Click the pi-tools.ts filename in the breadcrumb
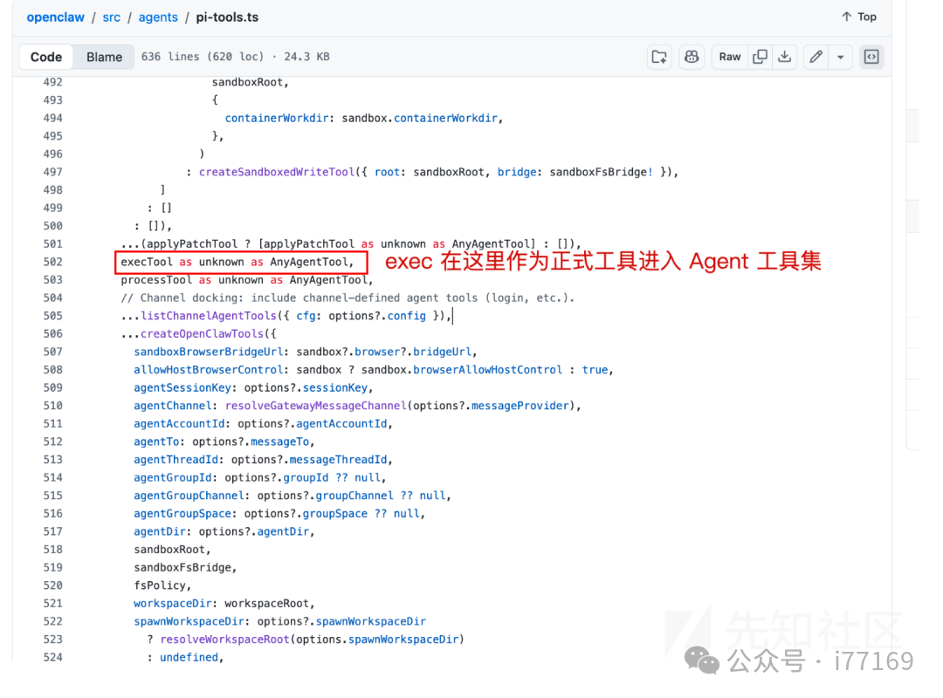The height and width of the screenshot is (698, 943). click(x=227, y=17)
